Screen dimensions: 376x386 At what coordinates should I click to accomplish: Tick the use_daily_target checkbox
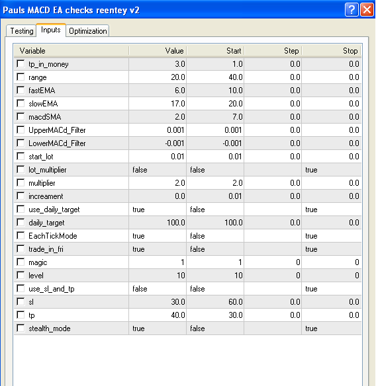pyautogui.click(x=21, y=210)
